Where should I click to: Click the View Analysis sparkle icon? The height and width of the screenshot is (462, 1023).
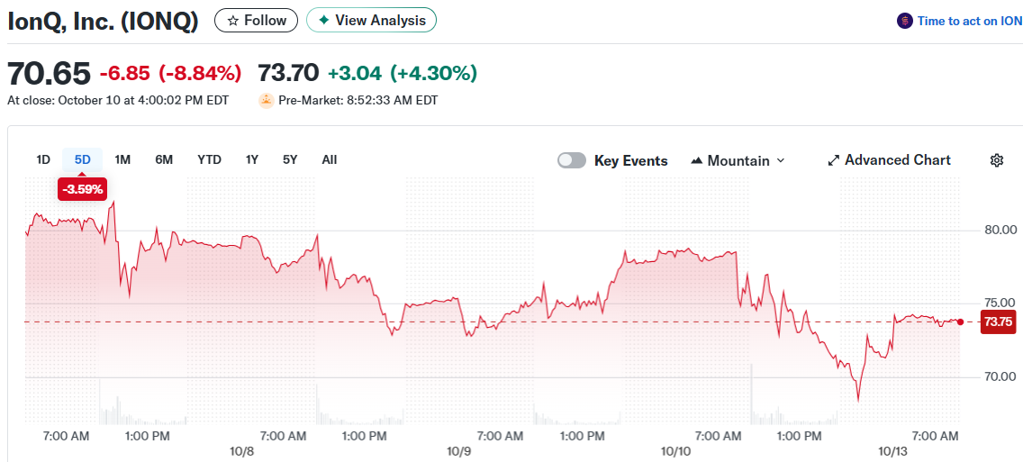coord(324,21)
